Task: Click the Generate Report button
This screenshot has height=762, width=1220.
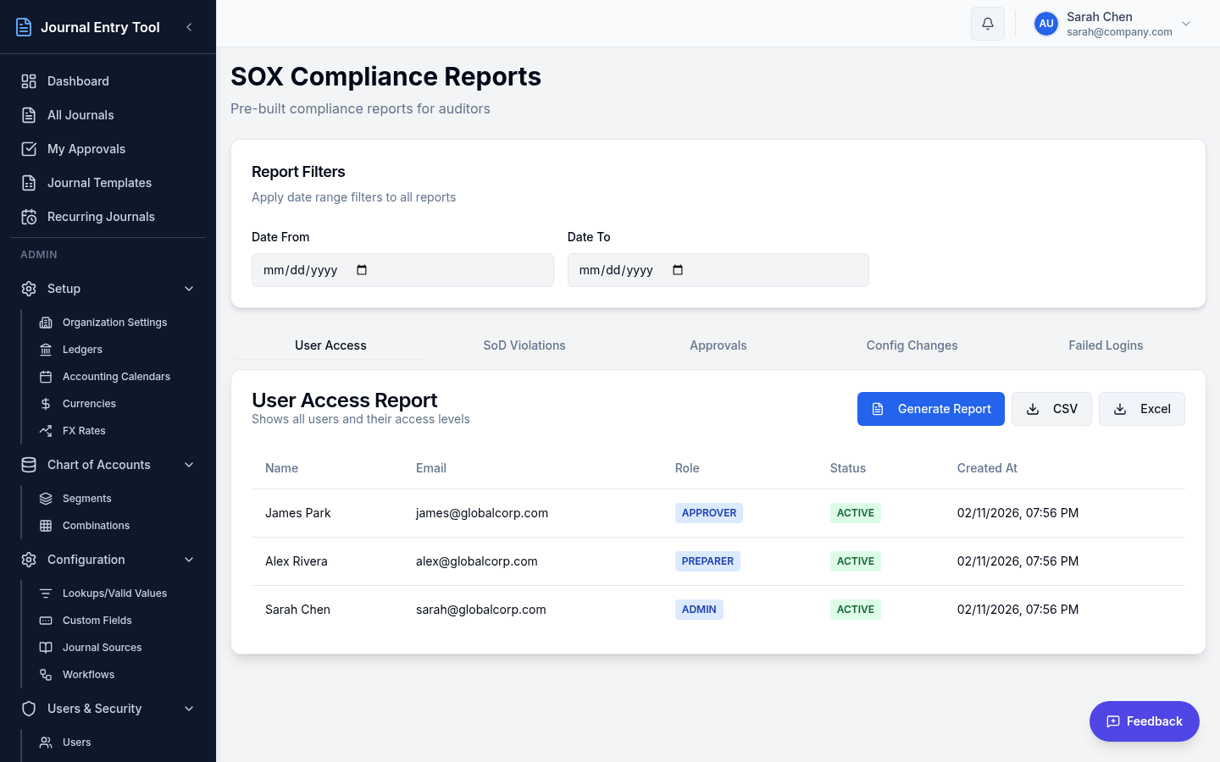Action: click(x=930, y=409)
